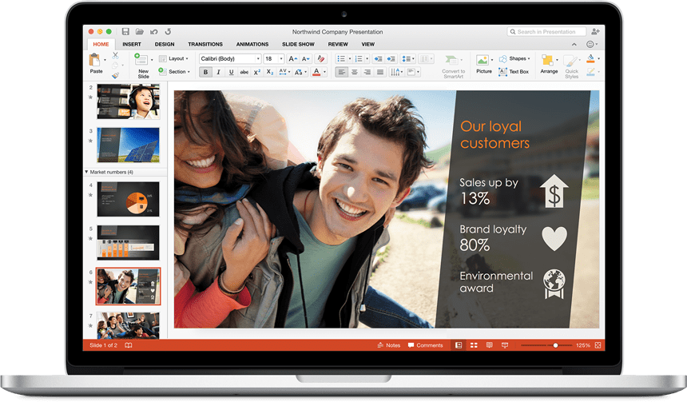Insert a Text Box
The width and height of the screenshot is (687, 402).
[514, 72]
